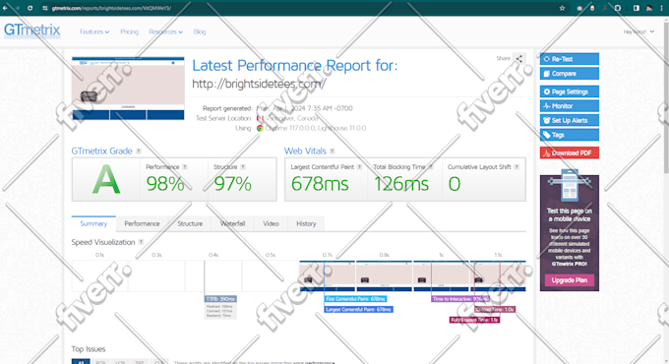Click the Canada flag by the server location

click(260, 118)
